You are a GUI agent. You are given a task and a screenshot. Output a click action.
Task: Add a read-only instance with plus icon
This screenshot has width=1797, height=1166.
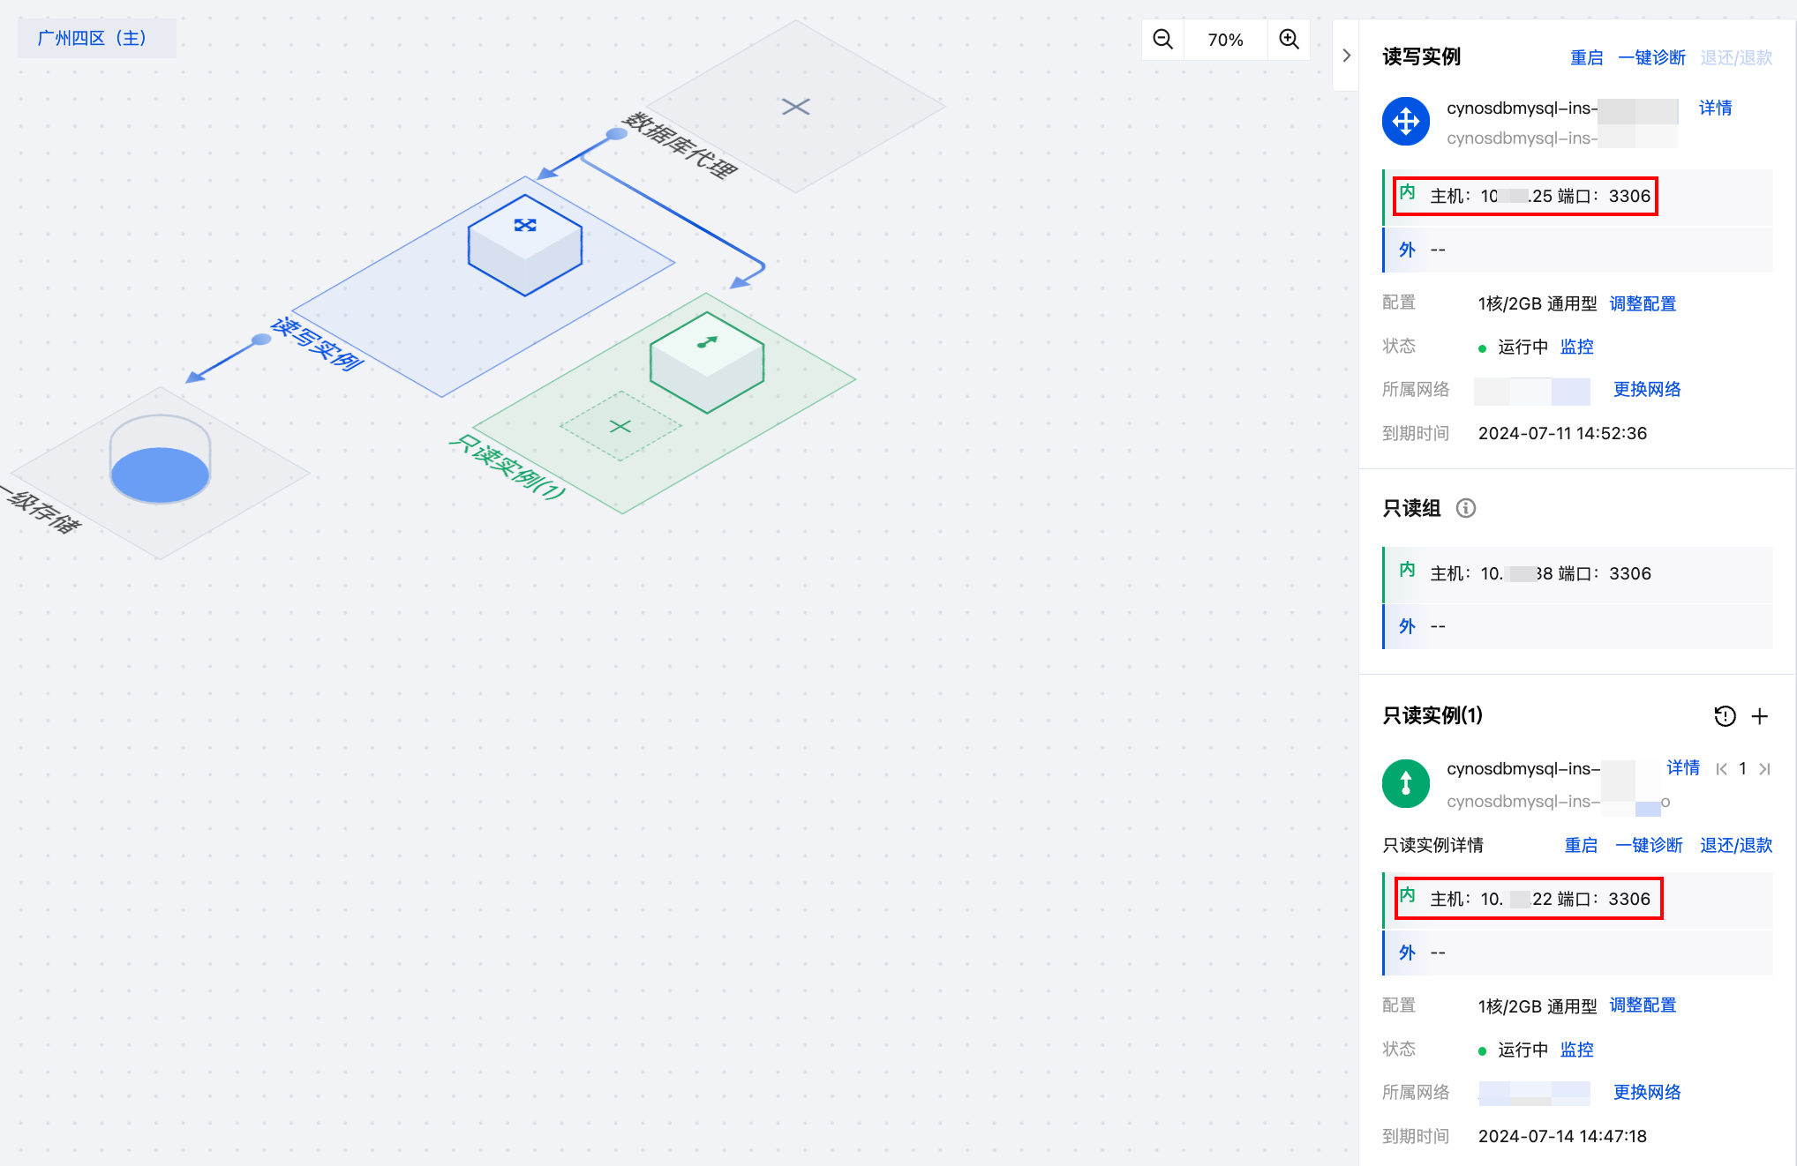point(1760,716)
